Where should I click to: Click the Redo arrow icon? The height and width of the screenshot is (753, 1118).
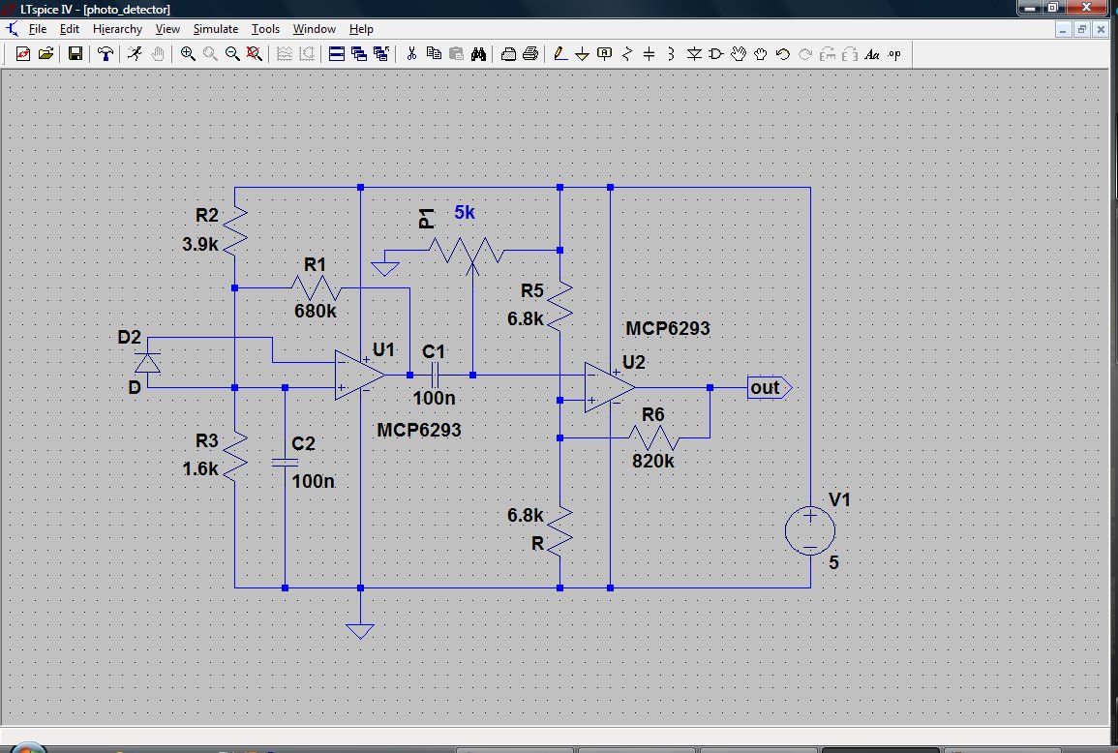[804, 53]
